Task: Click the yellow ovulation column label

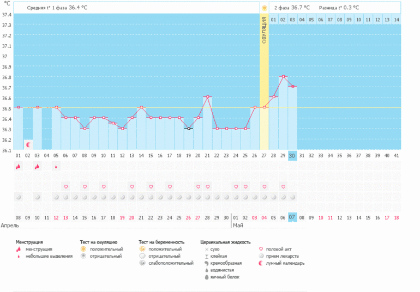Action: pyautogui.click(x=264, y=30)
